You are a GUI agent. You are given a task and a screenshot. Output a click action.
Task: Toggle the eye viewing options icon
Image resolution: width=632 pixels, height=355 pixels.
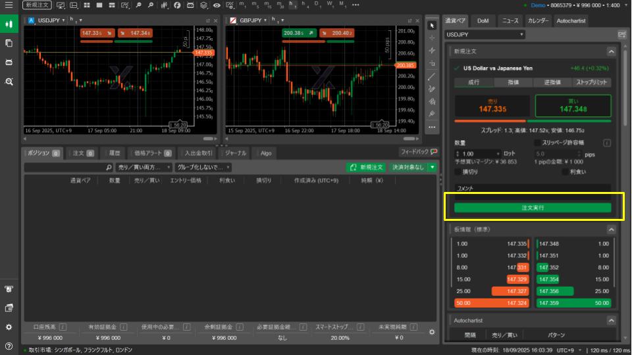click(x=217, y=5)
